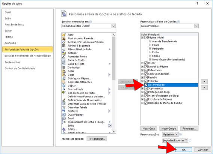The height and width of the screenshot is (154, 213).
Task: Click the Alterar Nível de Lista icon
Action: [x=63, y=49]
